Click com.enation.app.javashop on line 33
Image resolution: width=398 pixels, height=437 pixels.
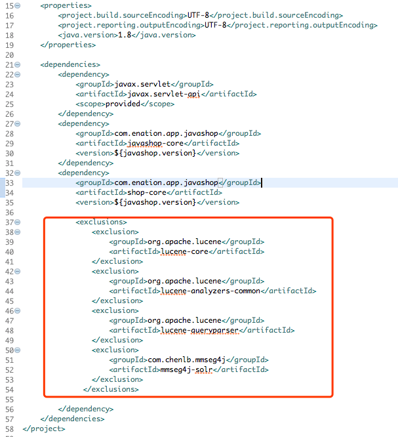coord(167,182)
